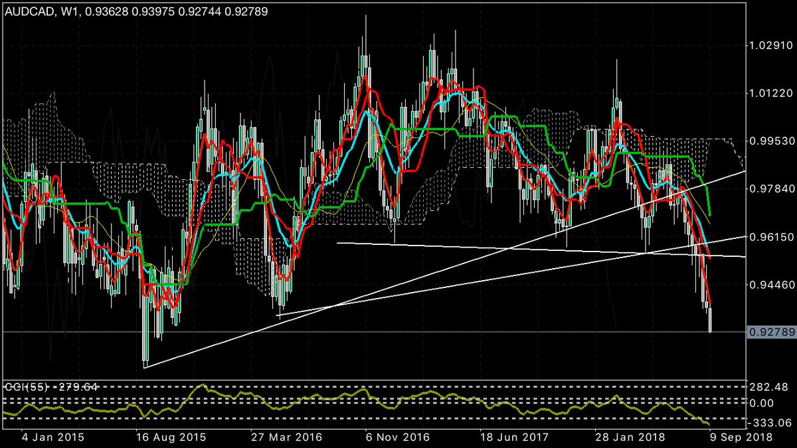Viewport: 797px width, 448px height.
Task: Select the last weekly candle at the current price
Action: [x=710, y=319]
